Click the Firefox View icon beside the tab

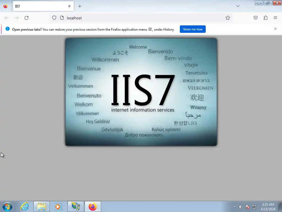click(6, 6)
